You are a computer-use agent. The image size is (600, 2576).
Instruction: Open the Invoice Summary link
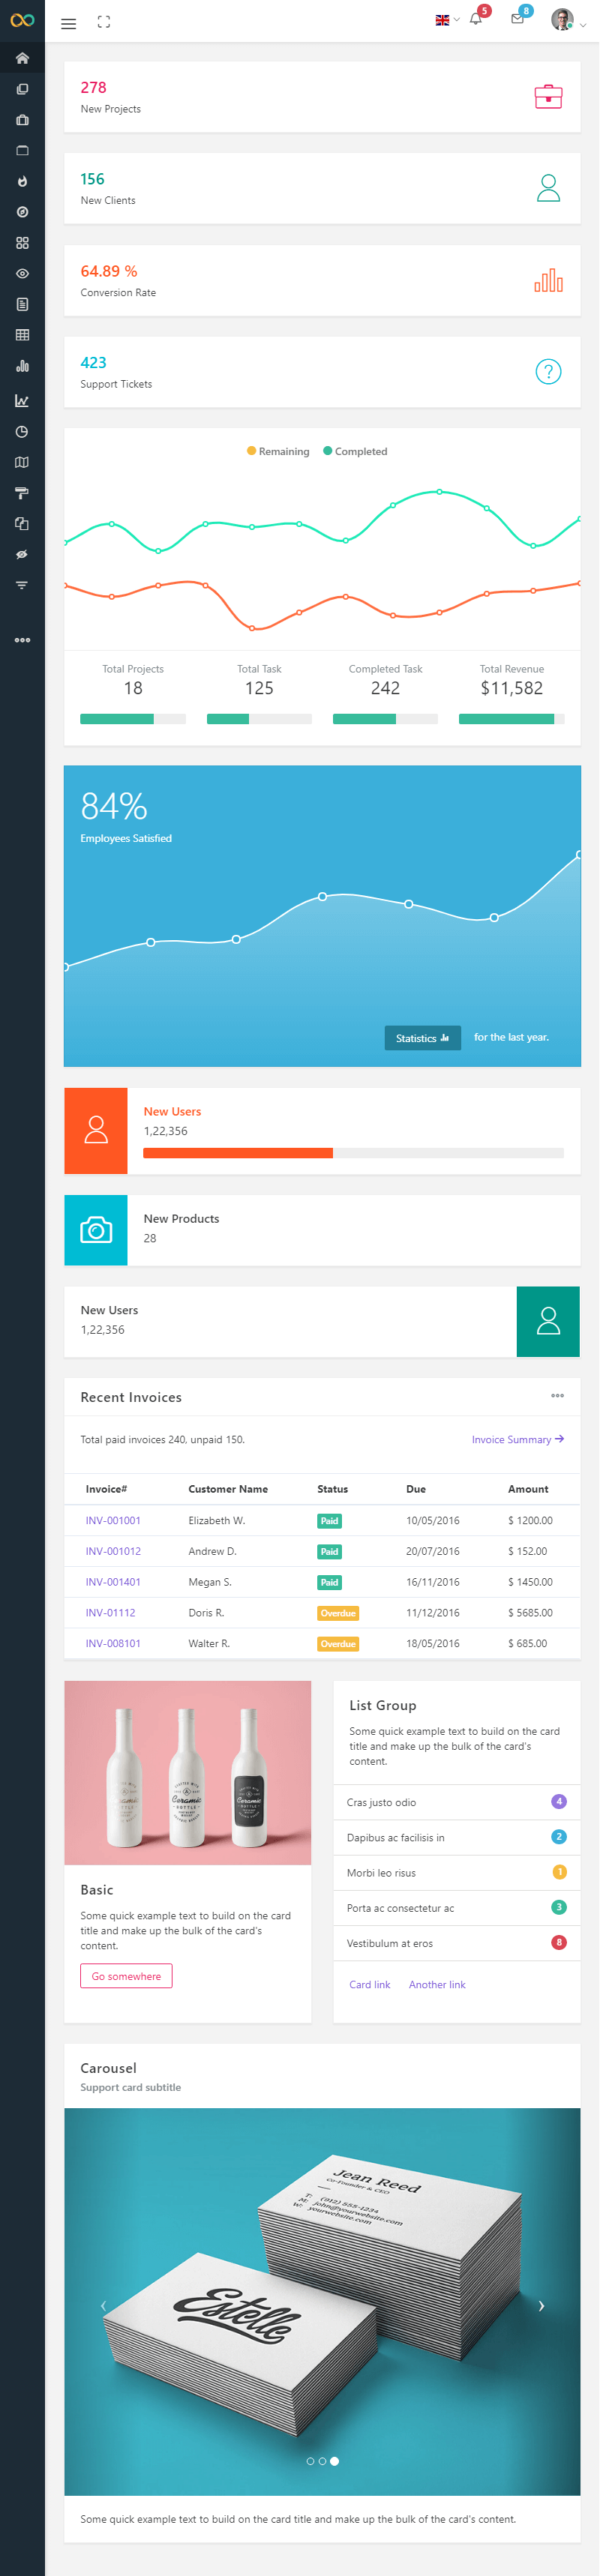pyautogui.click(x=517, y=1439)
